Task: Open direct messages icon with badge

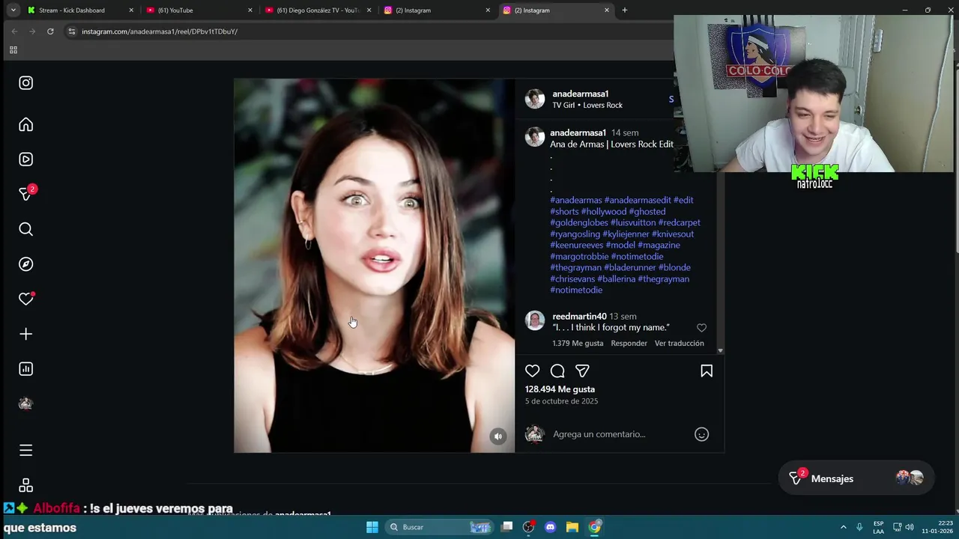Action: click(27, 193)
